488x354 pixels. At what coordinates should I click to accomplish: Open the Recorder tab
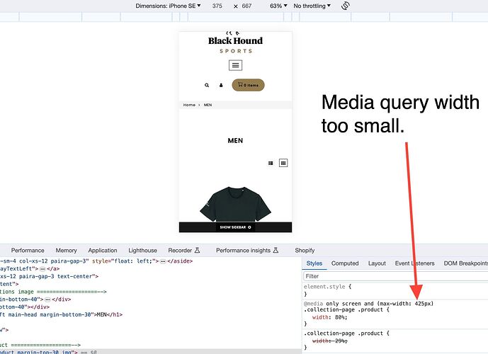click(183, 251)
